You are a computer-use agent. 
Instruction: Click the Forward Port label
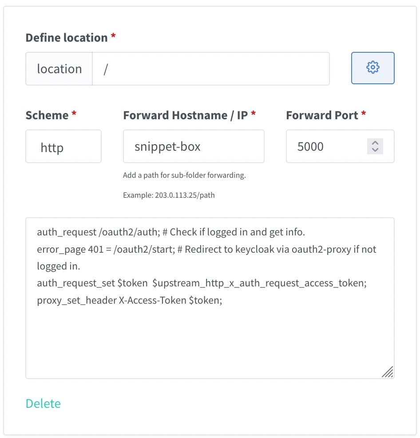[322, 115]
